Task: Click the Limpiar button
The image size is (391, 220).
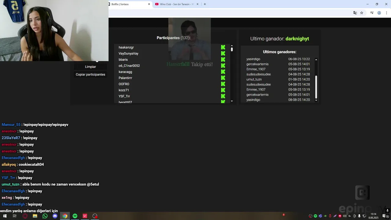Action: pyautogui.click(x=90, y=67)
